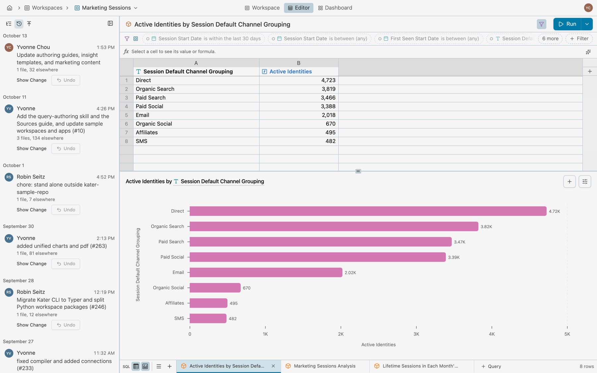Open the history clock icon panel
Image resolution: width=597 pixels, height=373 pixels.
[19, 24]
